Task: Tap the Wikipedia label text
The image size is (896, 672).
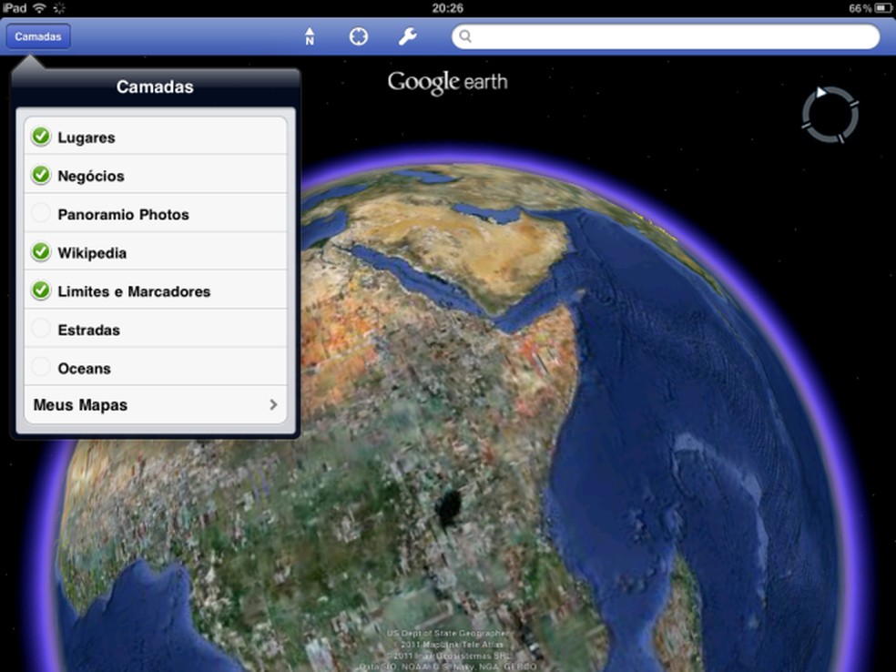Action: click(92, 253)
